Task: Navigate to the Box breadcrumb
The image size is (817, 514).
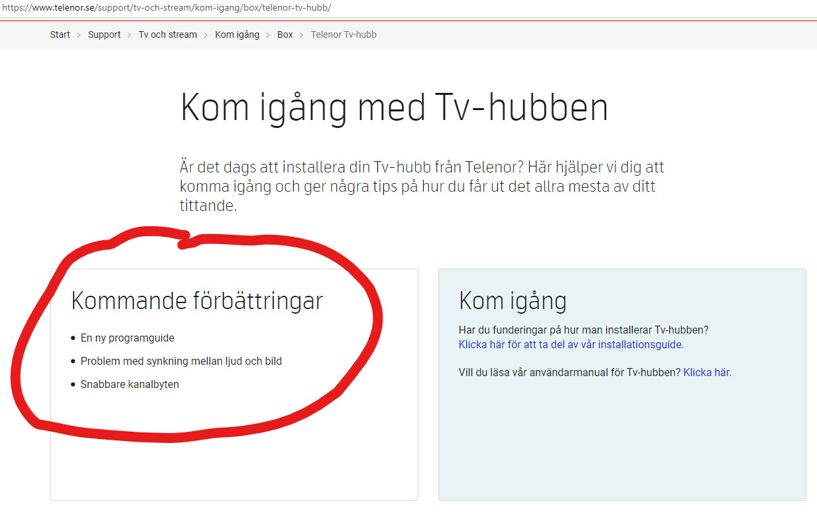Action: 284,34
